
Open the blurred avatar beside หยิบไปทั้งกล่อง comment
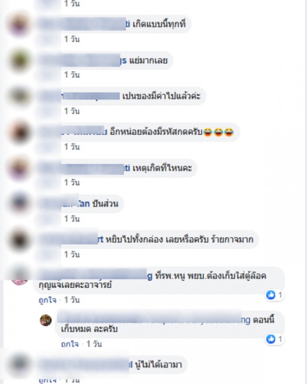coord(19,240)
